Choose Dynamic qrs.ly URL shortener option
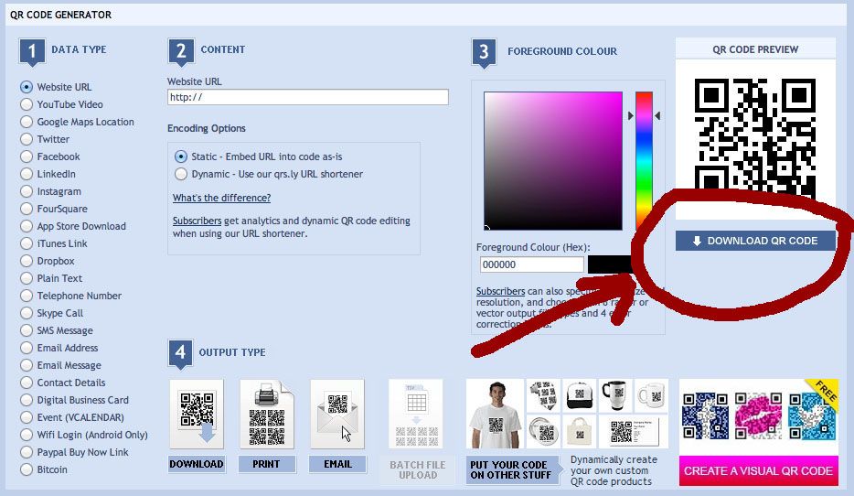This screenshot has height=496, width=854. (181, 175)
